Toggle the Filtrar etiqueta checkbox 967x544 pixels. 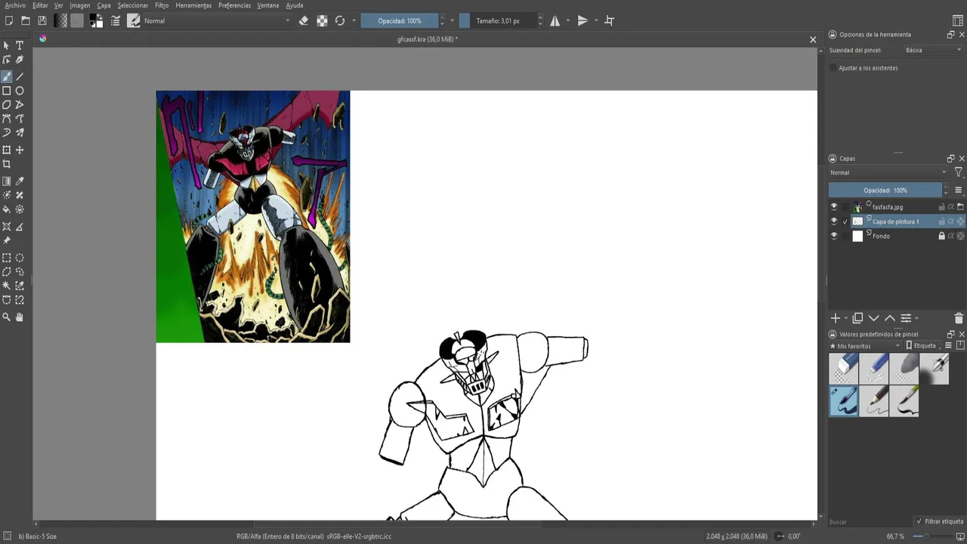tap(919, 521)
